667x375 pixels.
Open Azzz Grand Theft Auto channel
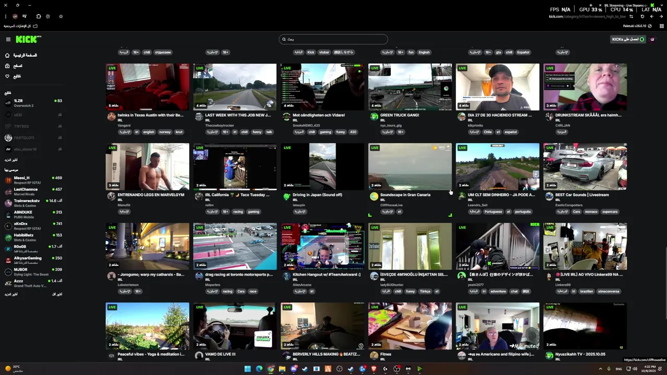pyautogui.click(x=33, y=283)
